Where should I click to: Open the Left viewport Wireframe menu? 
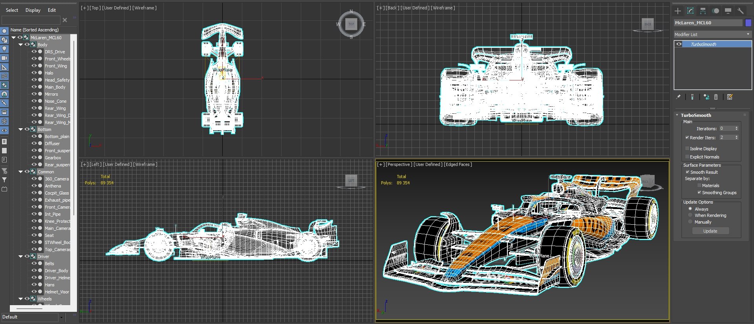click(x=145, y=164)
